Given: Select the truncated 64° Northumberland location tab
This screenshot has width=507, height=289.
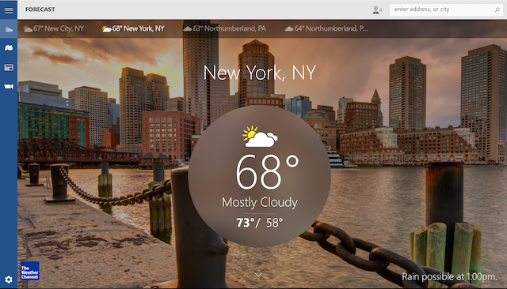Looking at the screenshot, I should click(x=326, y=28).
